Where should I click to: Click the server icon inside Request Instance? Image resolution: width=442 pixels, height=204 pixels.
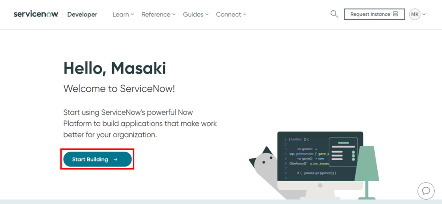click(395, 14)
